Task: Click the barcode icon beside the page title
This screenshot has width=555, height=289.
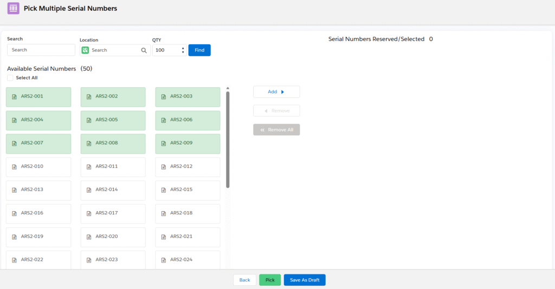Action: (13, 9)
